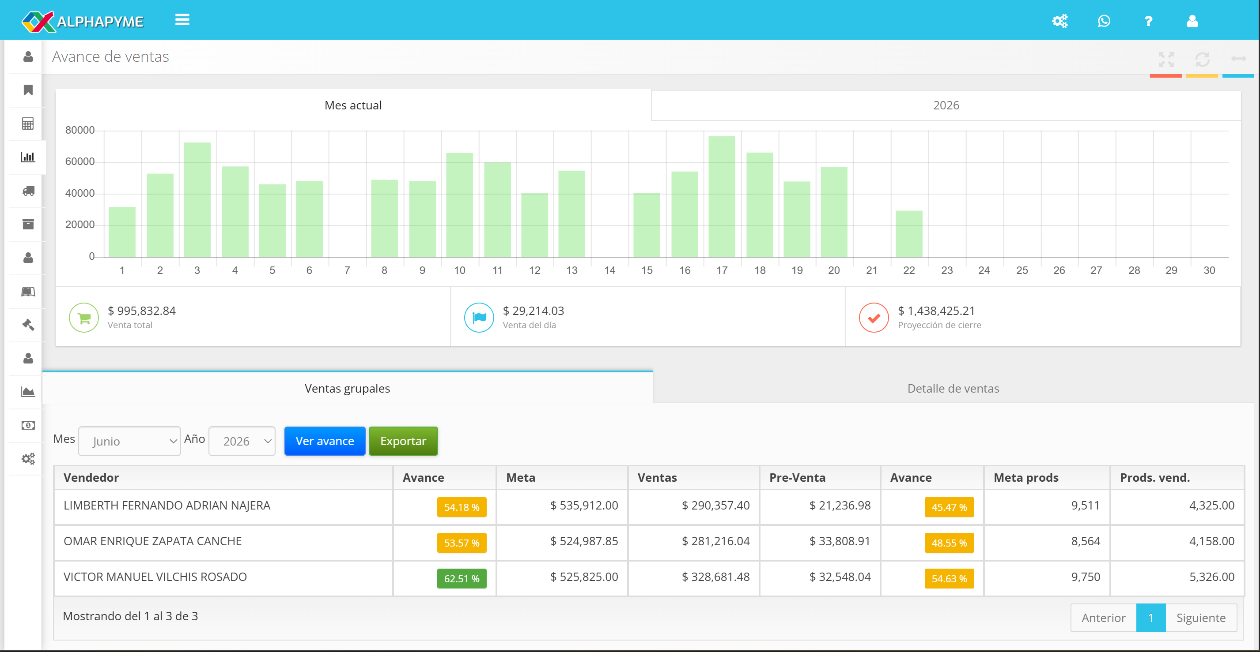The height and width of the screenshot is (652, 1260).
Task: Open the Año dropdown showing 2026
Action: click(242, 441)
